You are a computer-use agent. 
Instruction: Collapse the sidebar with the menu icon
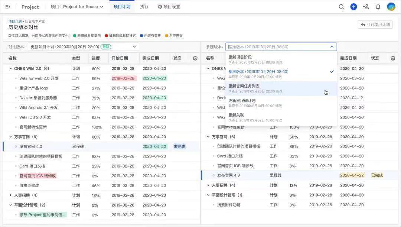[x=8, y=7]
